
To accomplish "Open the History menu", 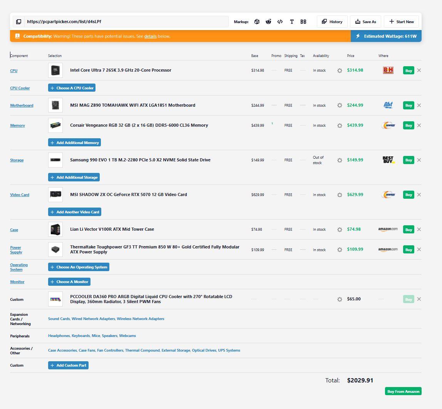I will (332, 22).
